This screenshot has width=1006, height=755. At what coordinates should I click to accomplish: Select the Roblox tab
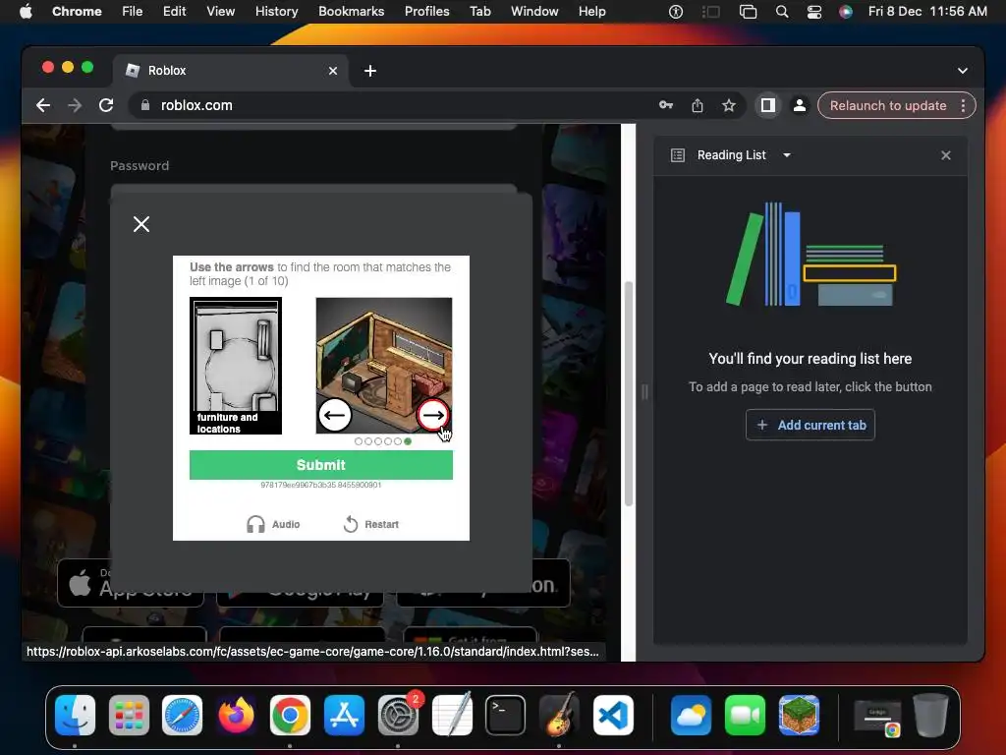tap(231, 71)
